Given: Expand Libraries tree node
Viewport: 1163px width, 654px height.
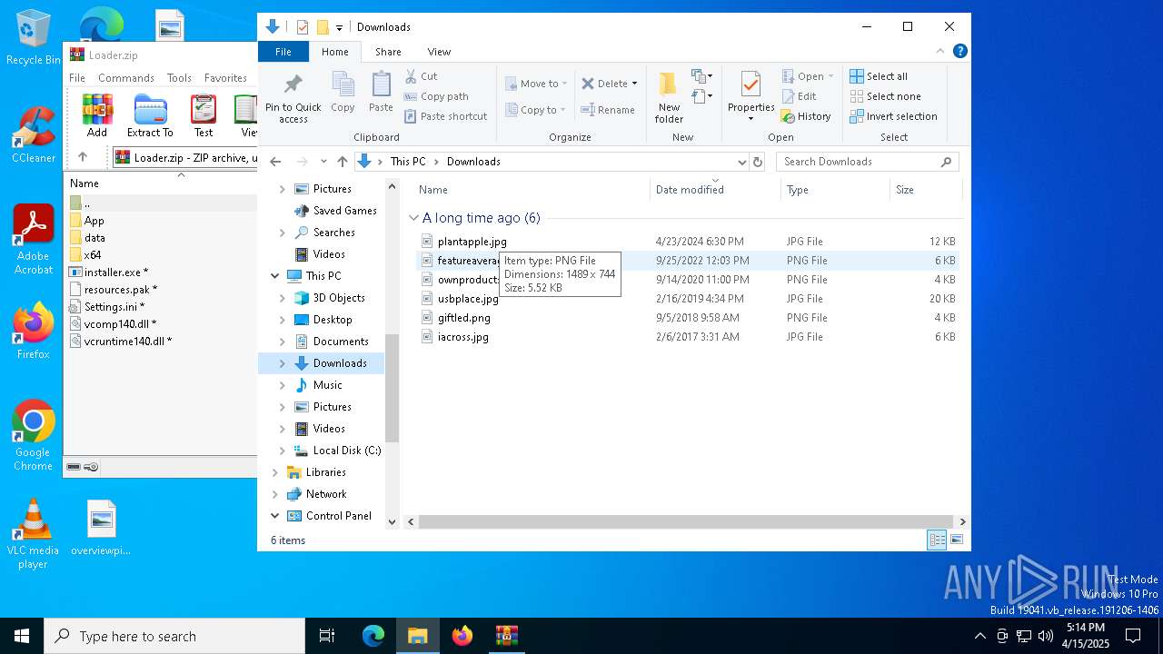Looking at the screenshot, I should point(274,472).
